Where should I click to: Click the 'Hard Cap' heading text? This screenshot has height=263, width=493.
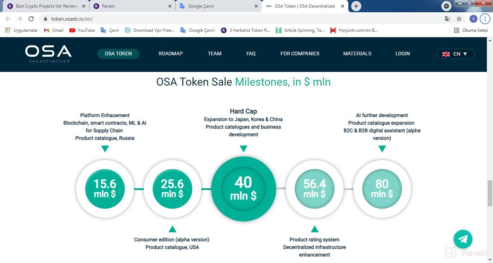[244, 111]
